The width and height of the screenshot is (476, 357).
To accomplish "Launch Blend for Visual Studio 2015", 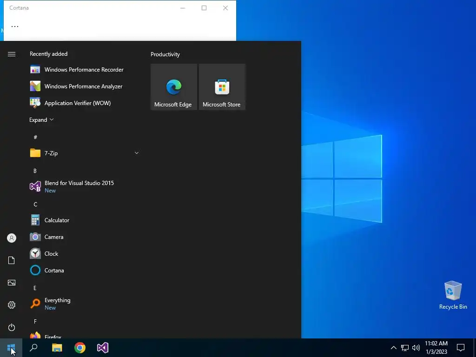I will pos(85,186).
